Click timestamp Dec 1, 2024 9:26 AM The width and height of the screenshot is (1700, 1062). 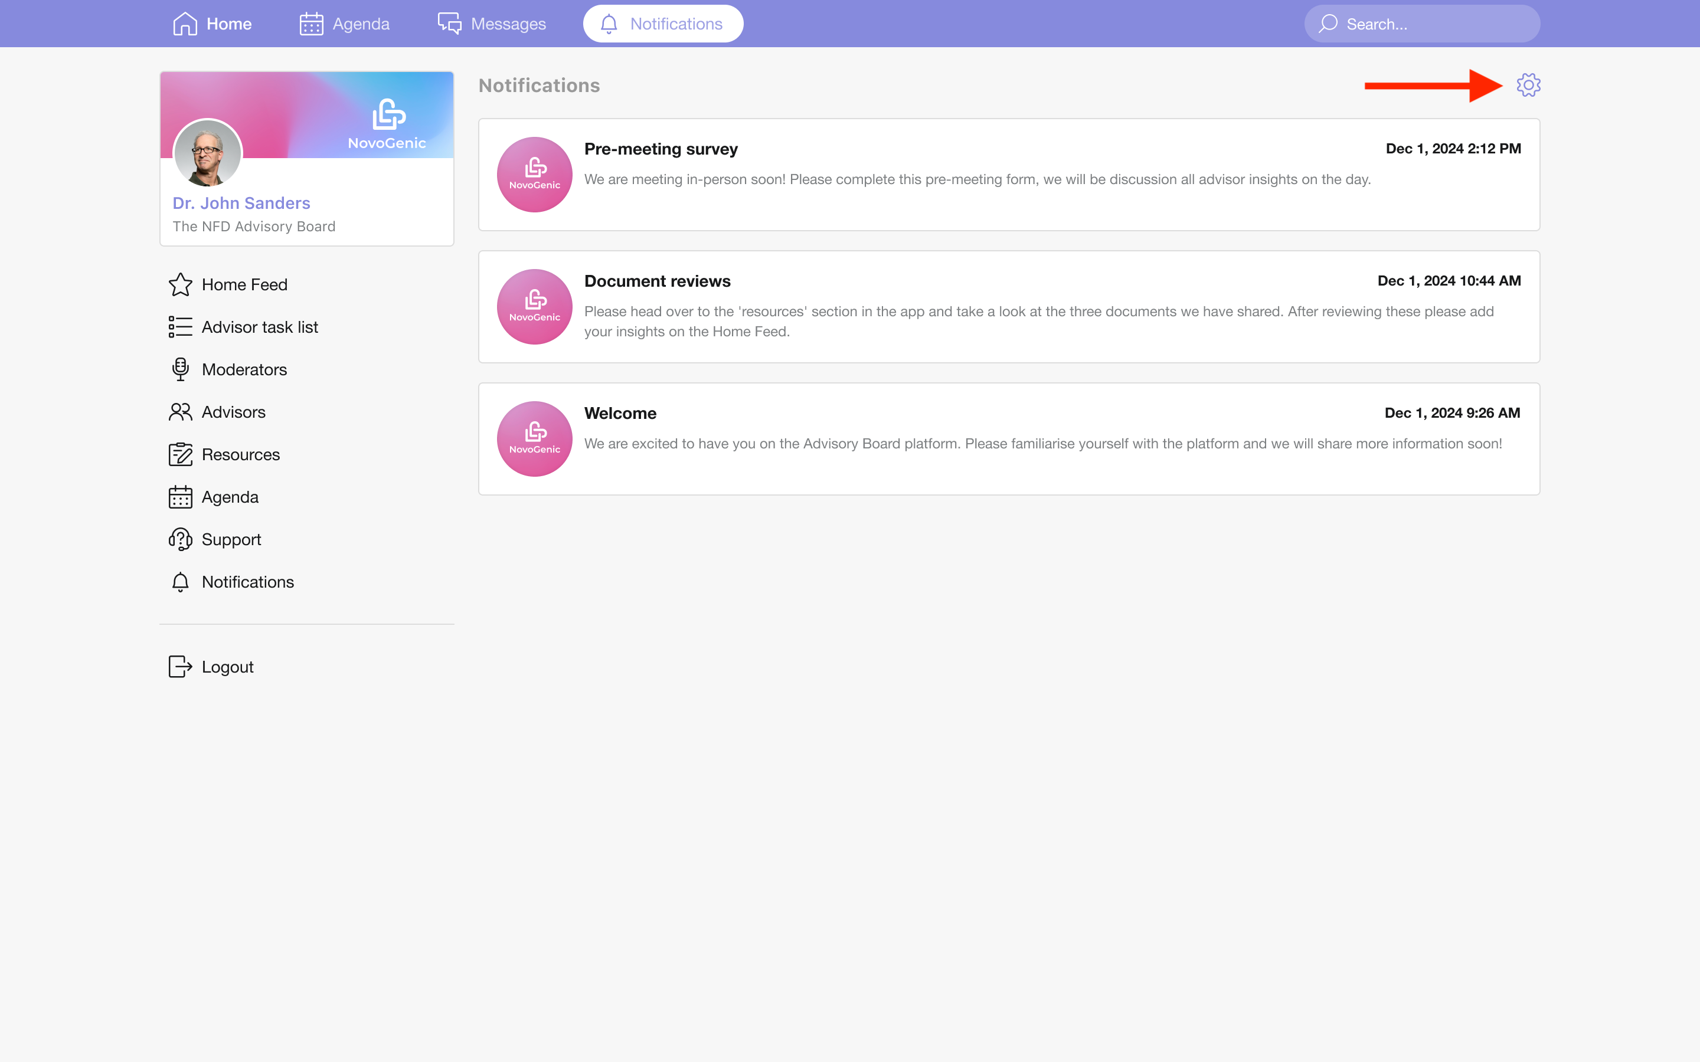(x=1453, y=413)
